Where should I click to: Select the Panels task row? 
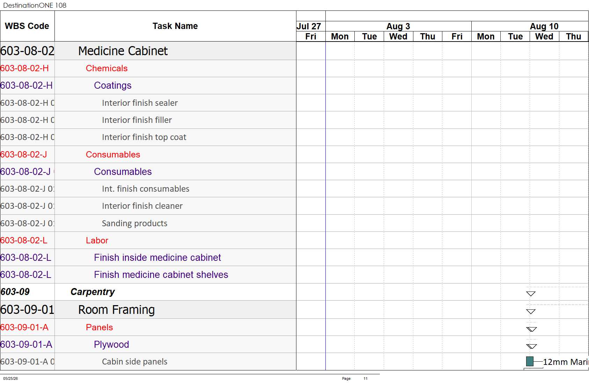coord(148,327)
